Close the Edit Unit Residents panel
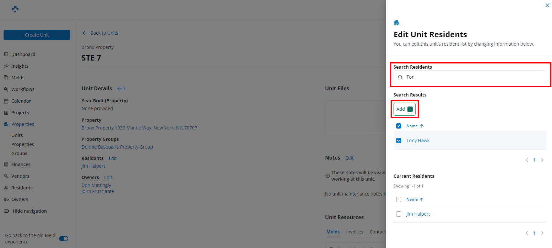The width and height of the screenshot is (552, 248). pyautogui.click(x=547, y=5)
